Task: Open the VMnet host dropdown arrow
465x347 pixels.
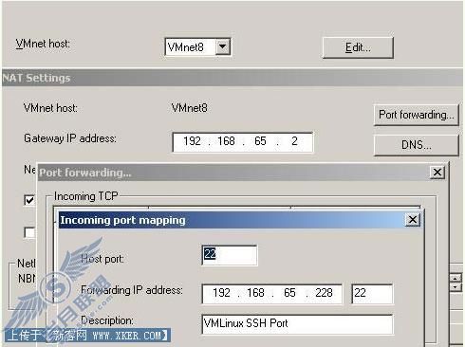Action: tap(223, 46)
